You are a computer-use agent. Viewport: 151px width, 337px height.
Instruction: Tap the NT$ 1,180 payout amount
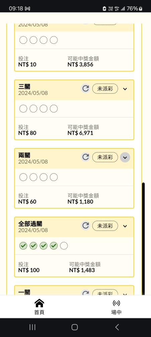[x=81, y=202]
